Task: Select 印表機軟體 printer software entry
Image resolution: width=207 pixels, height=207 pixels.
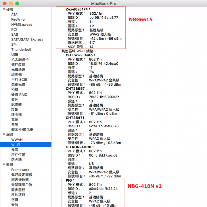Action: (20, 180)
